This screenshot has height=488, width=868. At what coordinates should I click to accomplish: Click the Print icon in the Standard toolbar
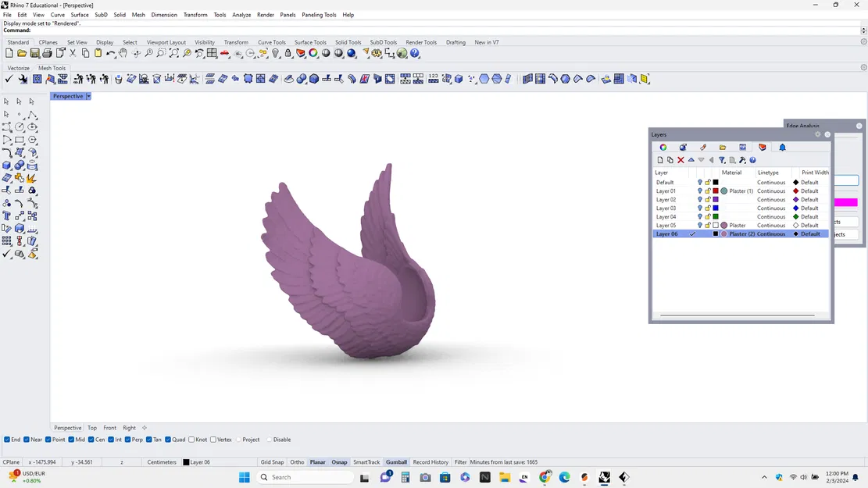(x=47, y=53)
